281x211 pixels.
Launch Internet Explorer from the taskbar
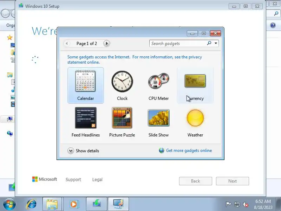point(31,204)
